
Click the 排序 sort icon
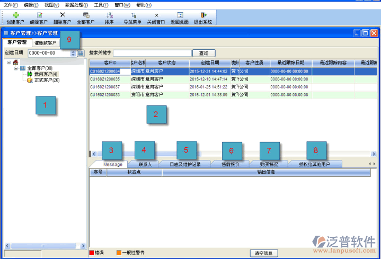[x=109, y=15]
